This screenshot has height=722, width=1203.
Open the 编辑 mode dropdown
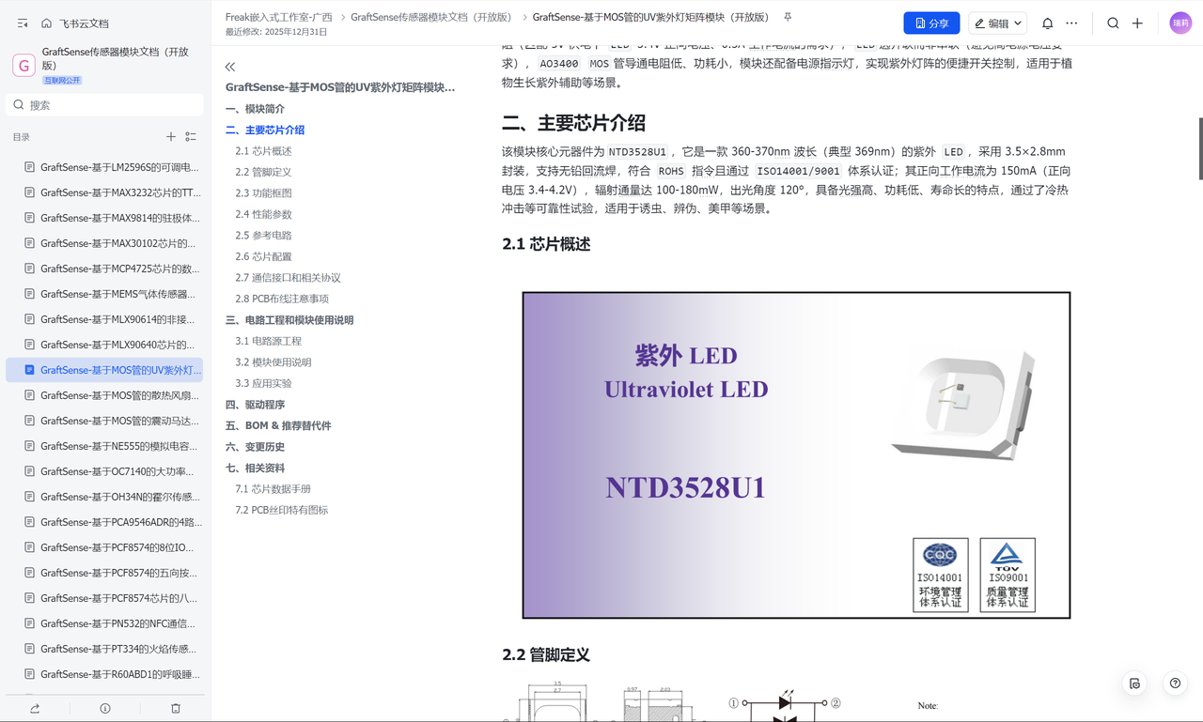tap(998, 23)
